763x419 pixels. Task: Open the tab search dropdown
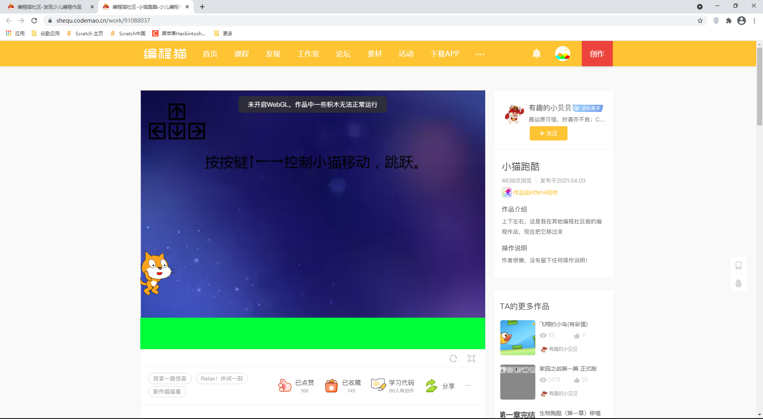(700, 7)
